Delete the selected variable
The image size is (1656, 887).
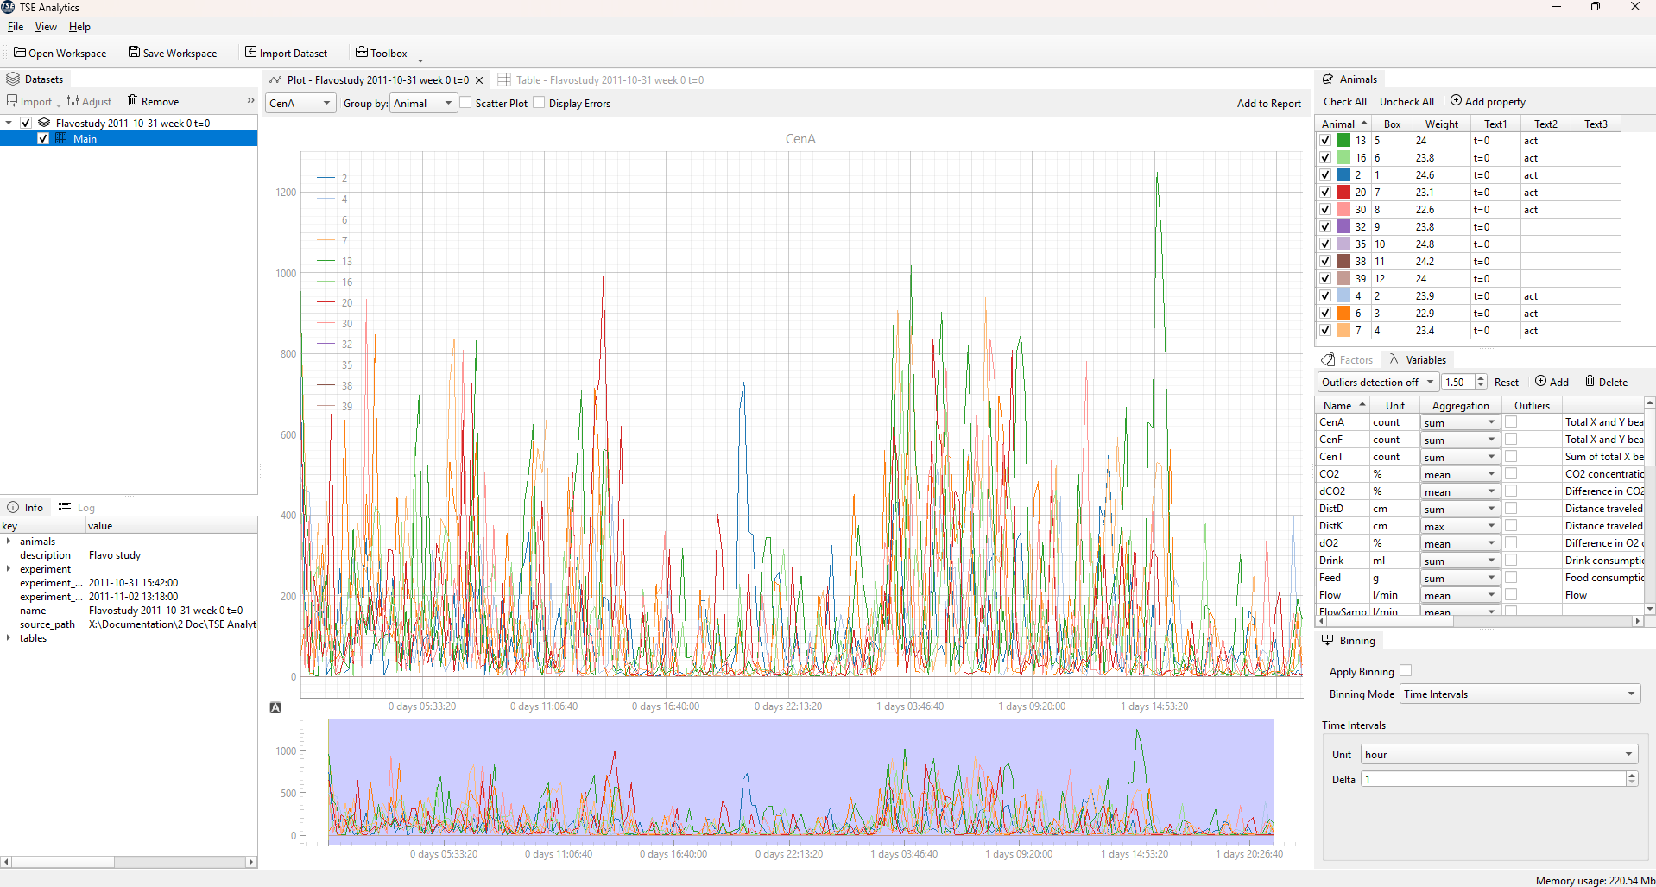[1607, 381]
